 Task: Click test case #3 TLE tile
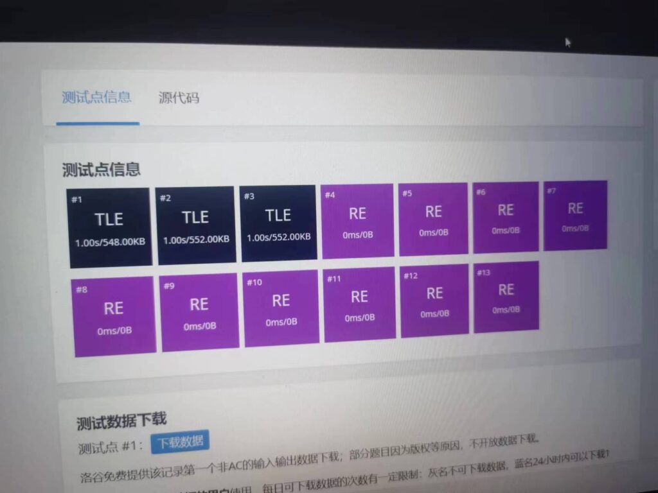(278, 223)
